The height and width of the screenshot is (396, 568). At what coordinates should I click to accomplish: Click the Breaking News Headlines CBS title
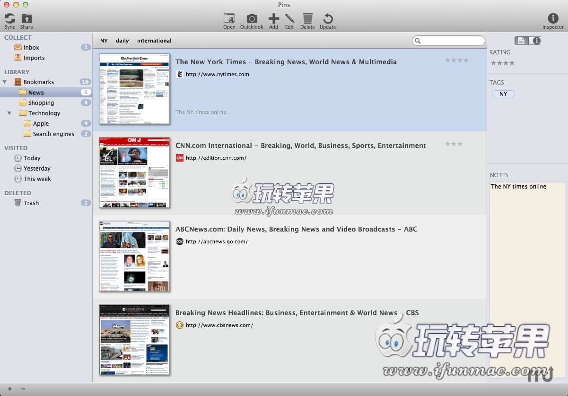pyautogui.click(x=297, y=313)
